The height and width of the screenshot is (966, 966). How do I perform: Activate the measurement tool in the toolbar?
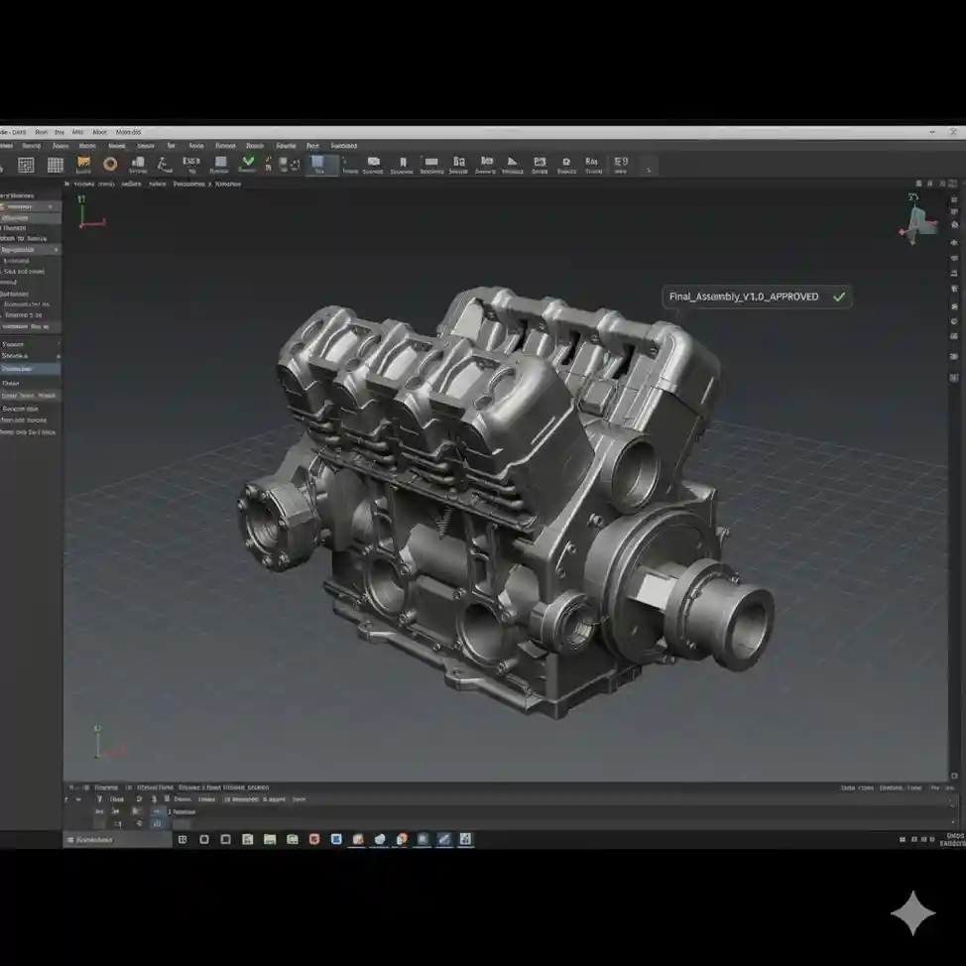point(166,166)
